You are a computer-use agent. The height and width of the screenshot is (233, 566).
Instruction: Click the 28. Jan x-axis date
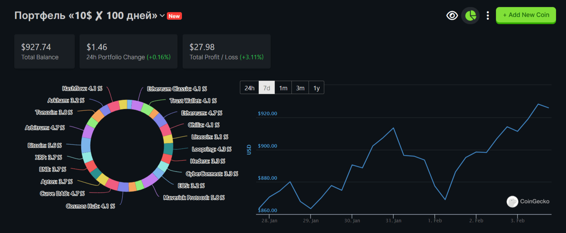pyautogui.click(x=269, y=221)
